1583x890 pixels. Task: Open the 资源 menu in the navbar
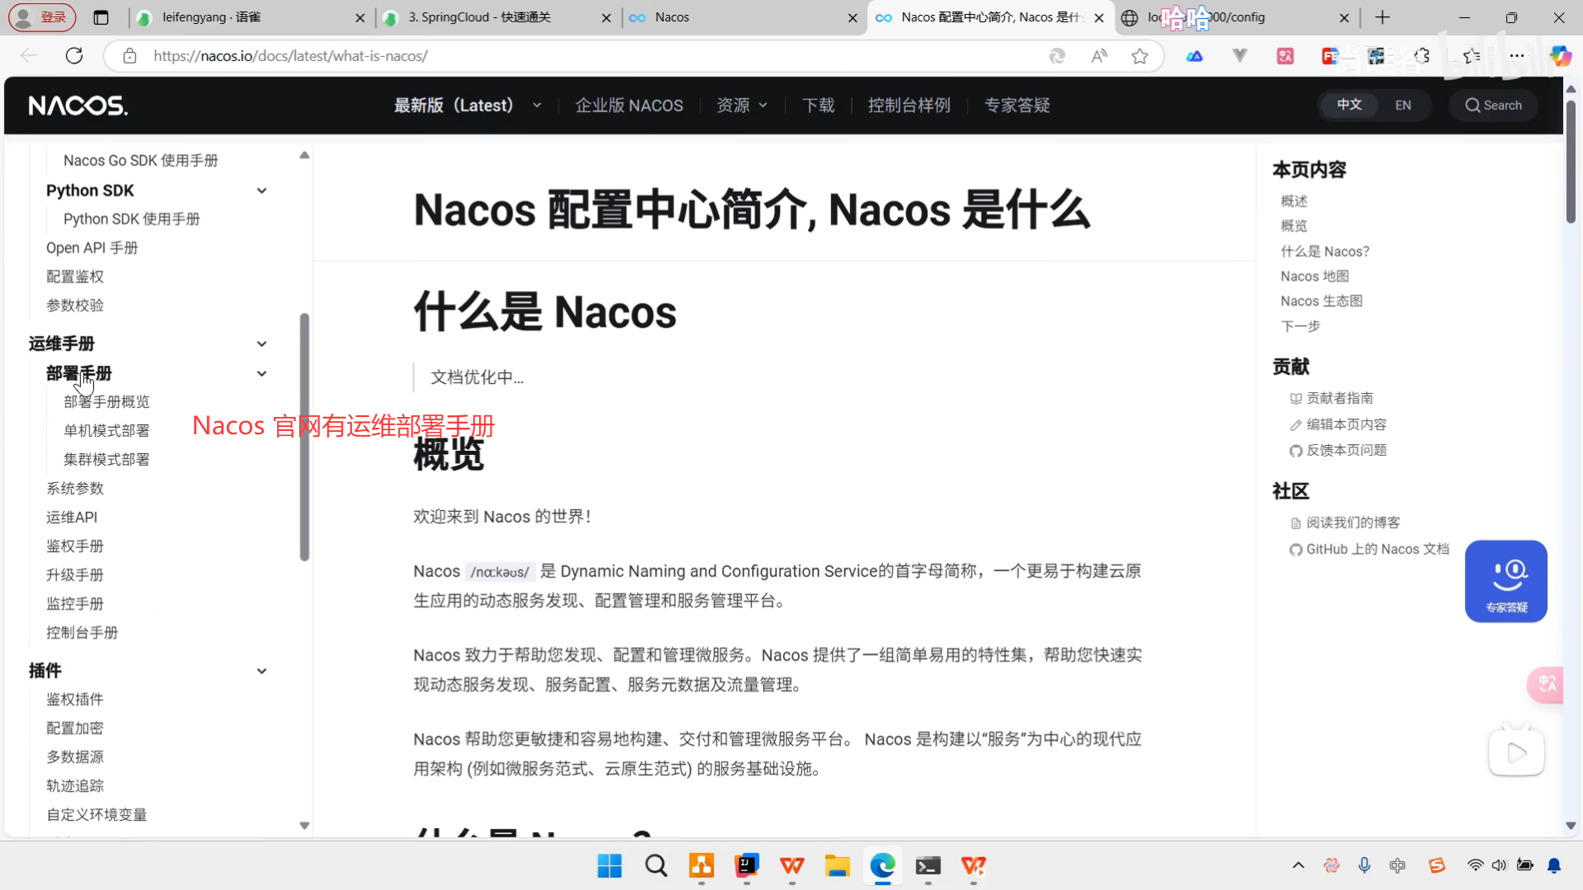741,105
